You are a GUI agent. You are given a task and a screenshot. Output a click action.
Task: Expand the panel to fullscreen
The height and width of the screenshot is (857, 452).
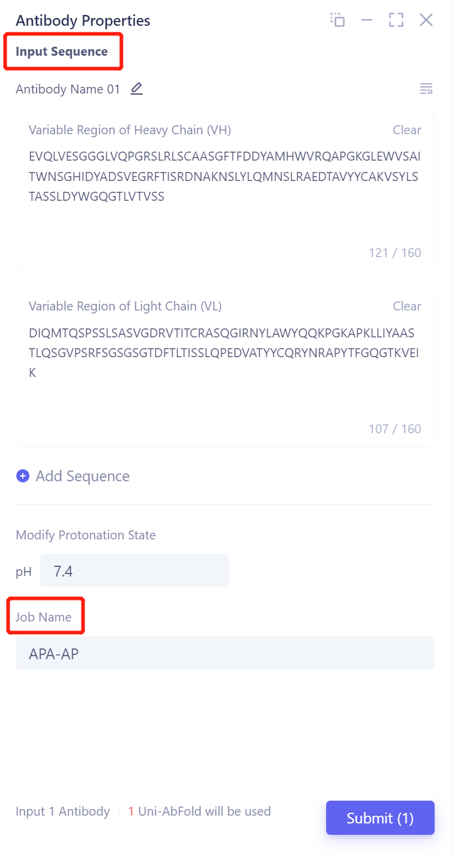point(396,20)
